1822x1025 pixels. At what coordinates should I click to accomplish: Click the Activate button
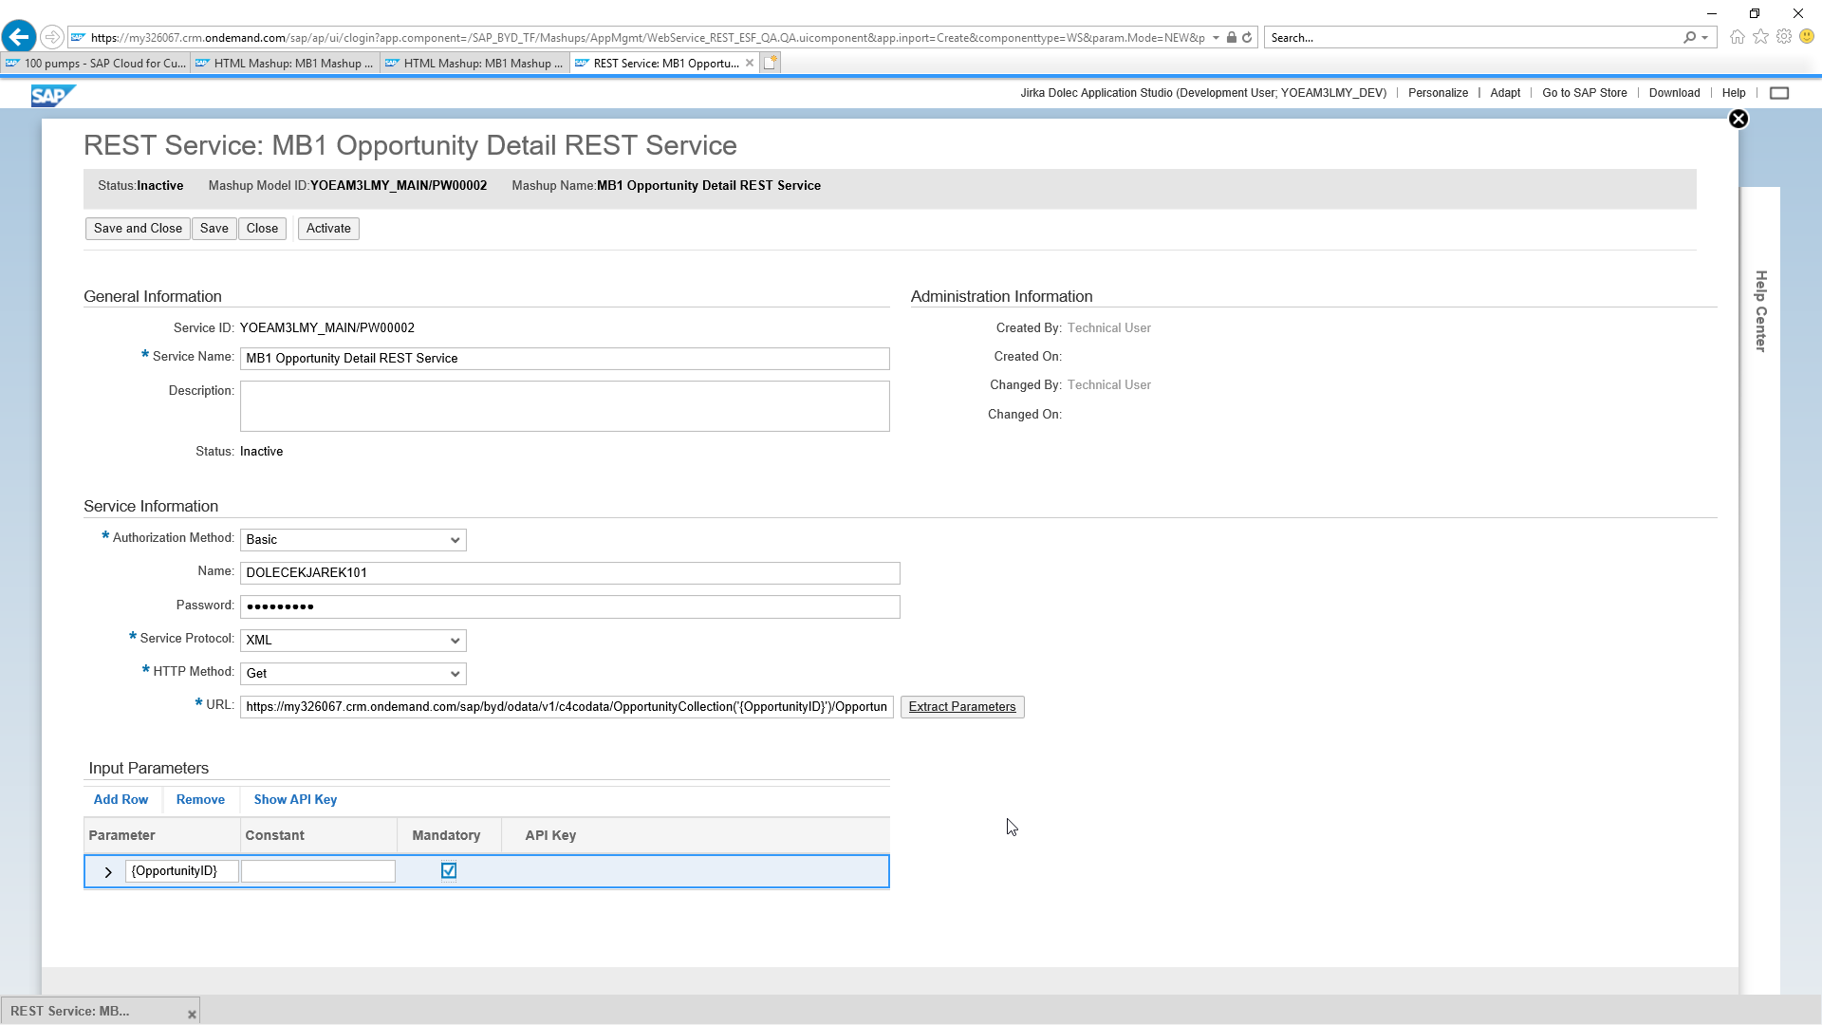click(x=328, y=229)
